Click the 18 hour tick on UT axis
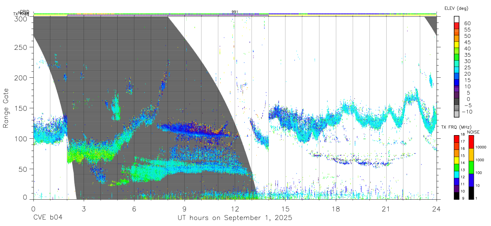This screenshot has height=226, width=491. click(336, 209)
